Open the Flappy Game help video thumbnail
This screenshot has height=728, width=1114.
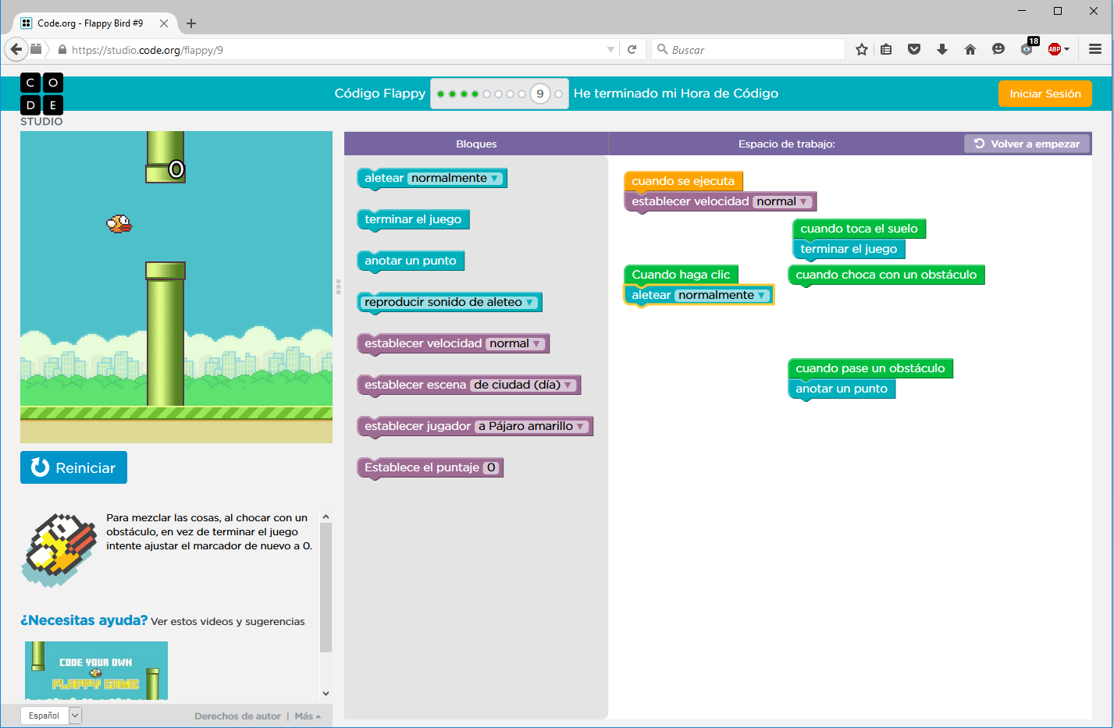tap(96, 671)
